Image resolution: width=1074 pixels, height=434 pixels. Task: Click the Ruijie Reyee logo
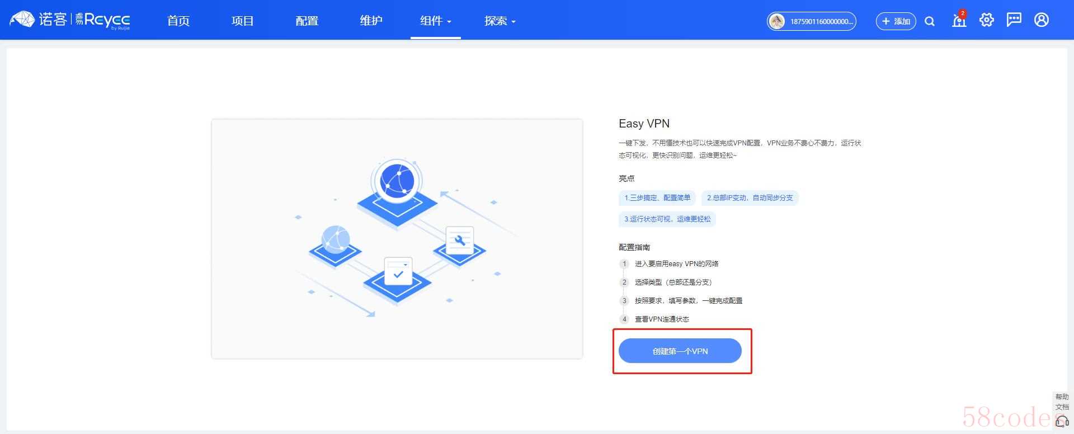[x=70, y=21]
